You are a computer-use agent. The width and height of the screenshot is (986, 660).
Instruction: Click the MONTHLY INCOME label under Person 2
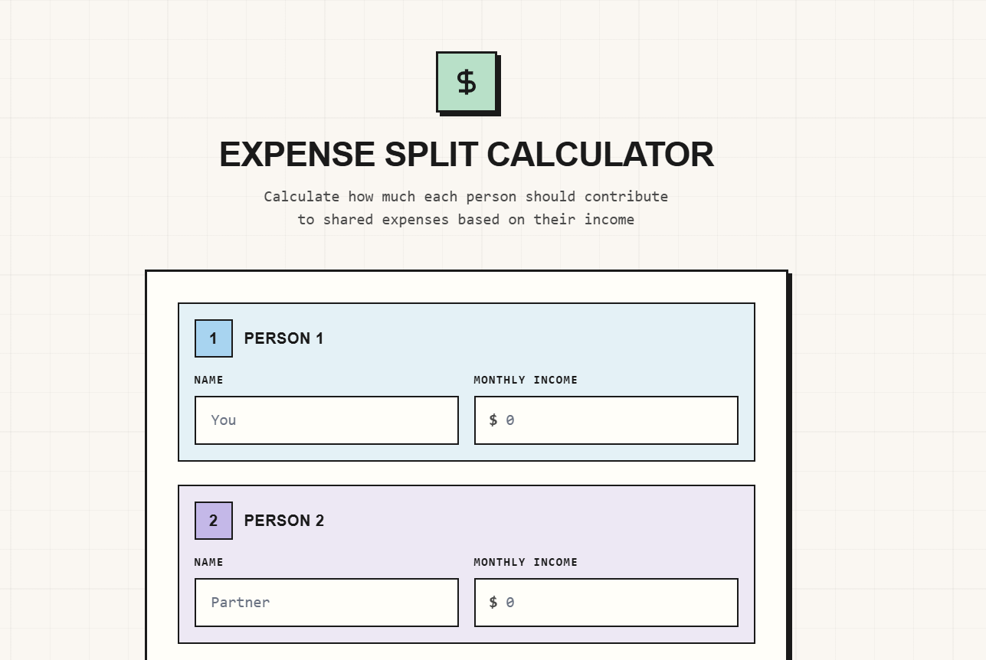526,562
